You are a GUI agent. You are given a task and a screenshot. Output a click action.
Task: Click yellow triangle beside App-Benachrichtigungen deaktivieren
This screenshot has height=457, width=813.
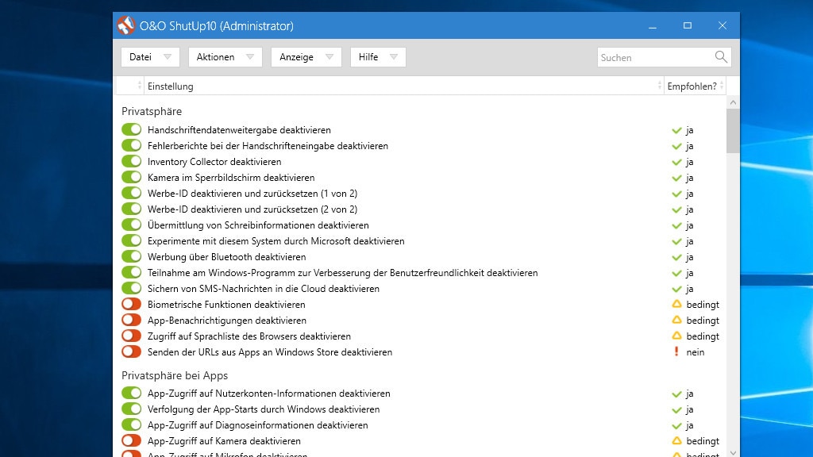point(676,321)
